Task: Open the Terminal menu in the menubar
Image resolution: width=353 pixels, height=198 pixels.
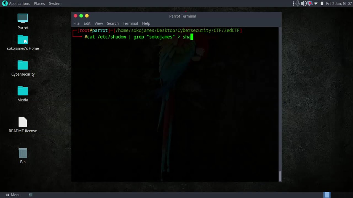Action: click(x=130, y=23)
